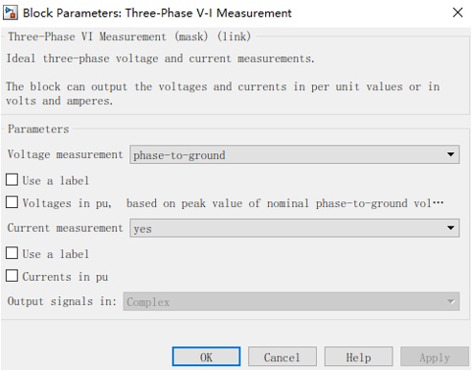Click the Current measurement dropdown arrow
The height and width of the screenshot is (372, 472).
450,228
